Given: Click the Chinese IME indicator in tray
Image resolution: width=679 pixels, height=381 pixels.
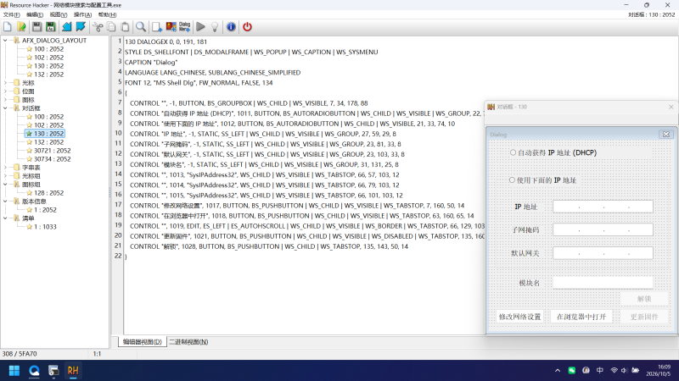Looking at the screenshot, I should (x=600, y=370).
